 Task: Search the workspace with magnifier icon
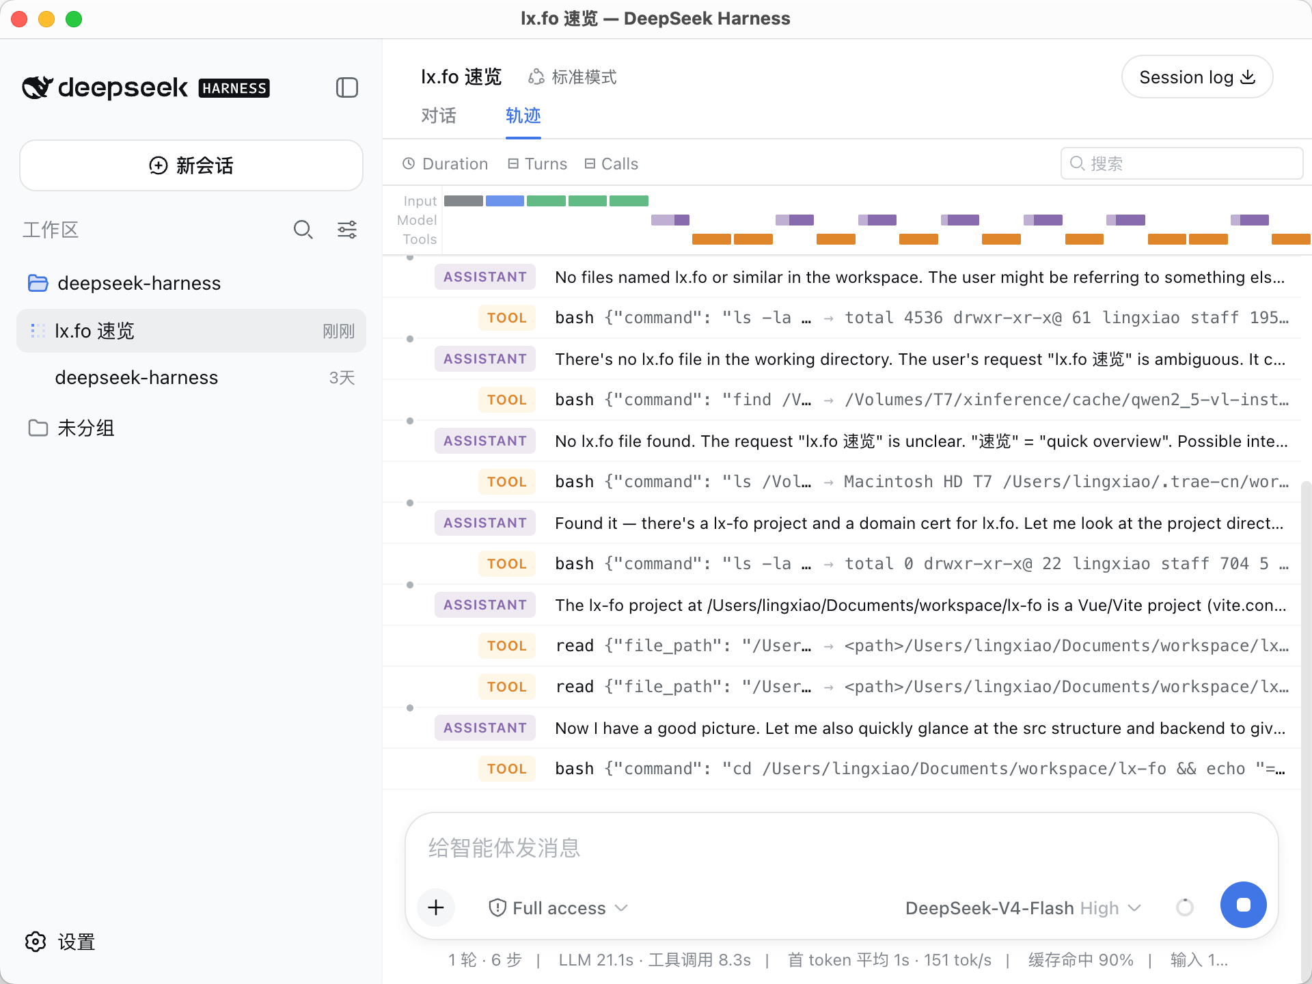[303, 230]
